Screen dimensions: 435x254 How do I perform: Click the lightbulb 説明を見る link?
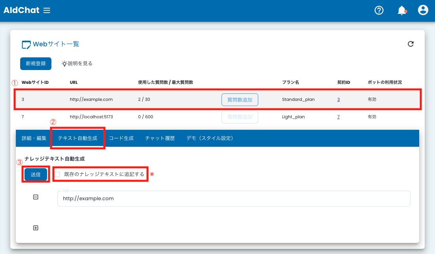77,63
